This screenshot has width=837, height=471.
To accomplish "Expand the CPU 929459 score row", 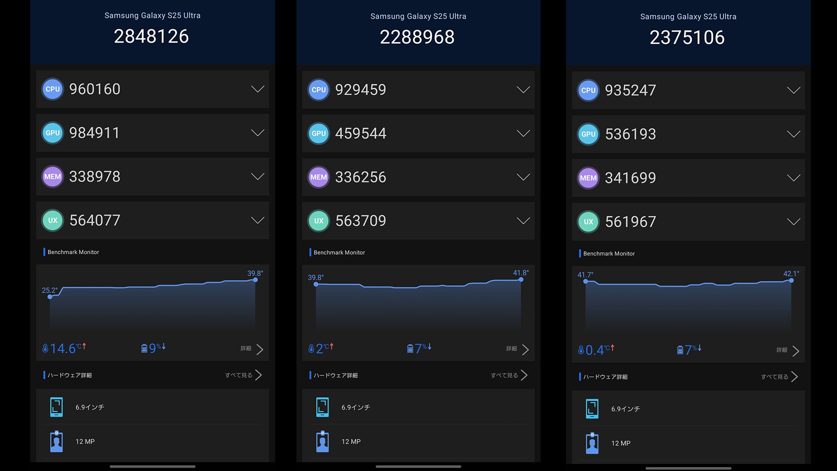I will (x=523, y=90).
